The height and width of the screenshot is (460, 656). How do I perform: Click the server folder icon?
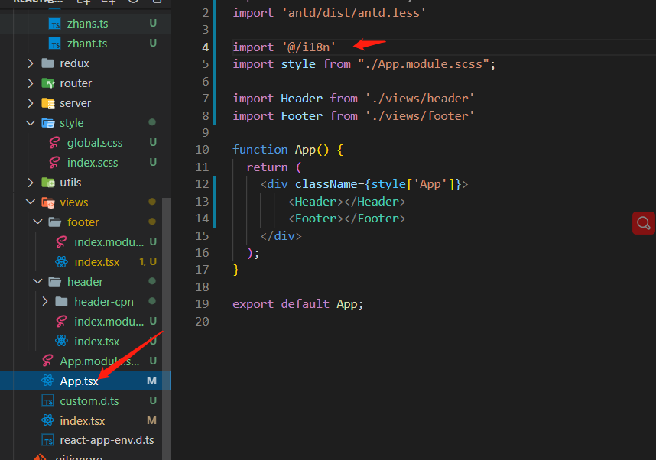48,103
